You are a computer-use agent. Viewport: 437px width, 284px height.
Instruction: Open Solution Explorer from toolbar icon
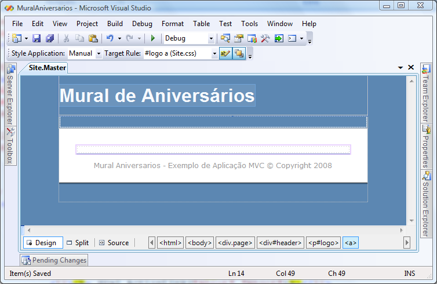(x=225, y=38)
